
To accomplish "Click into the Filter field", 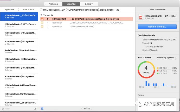I will point(19,109).
